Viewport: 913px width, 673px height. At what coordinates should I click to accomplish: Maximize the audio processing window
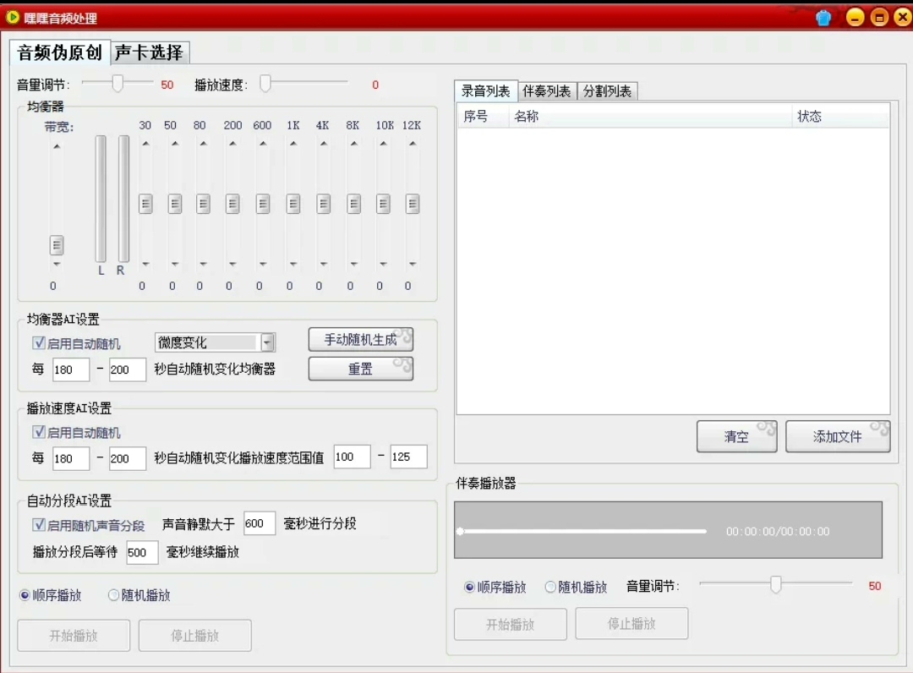click(x=879, y=18)
